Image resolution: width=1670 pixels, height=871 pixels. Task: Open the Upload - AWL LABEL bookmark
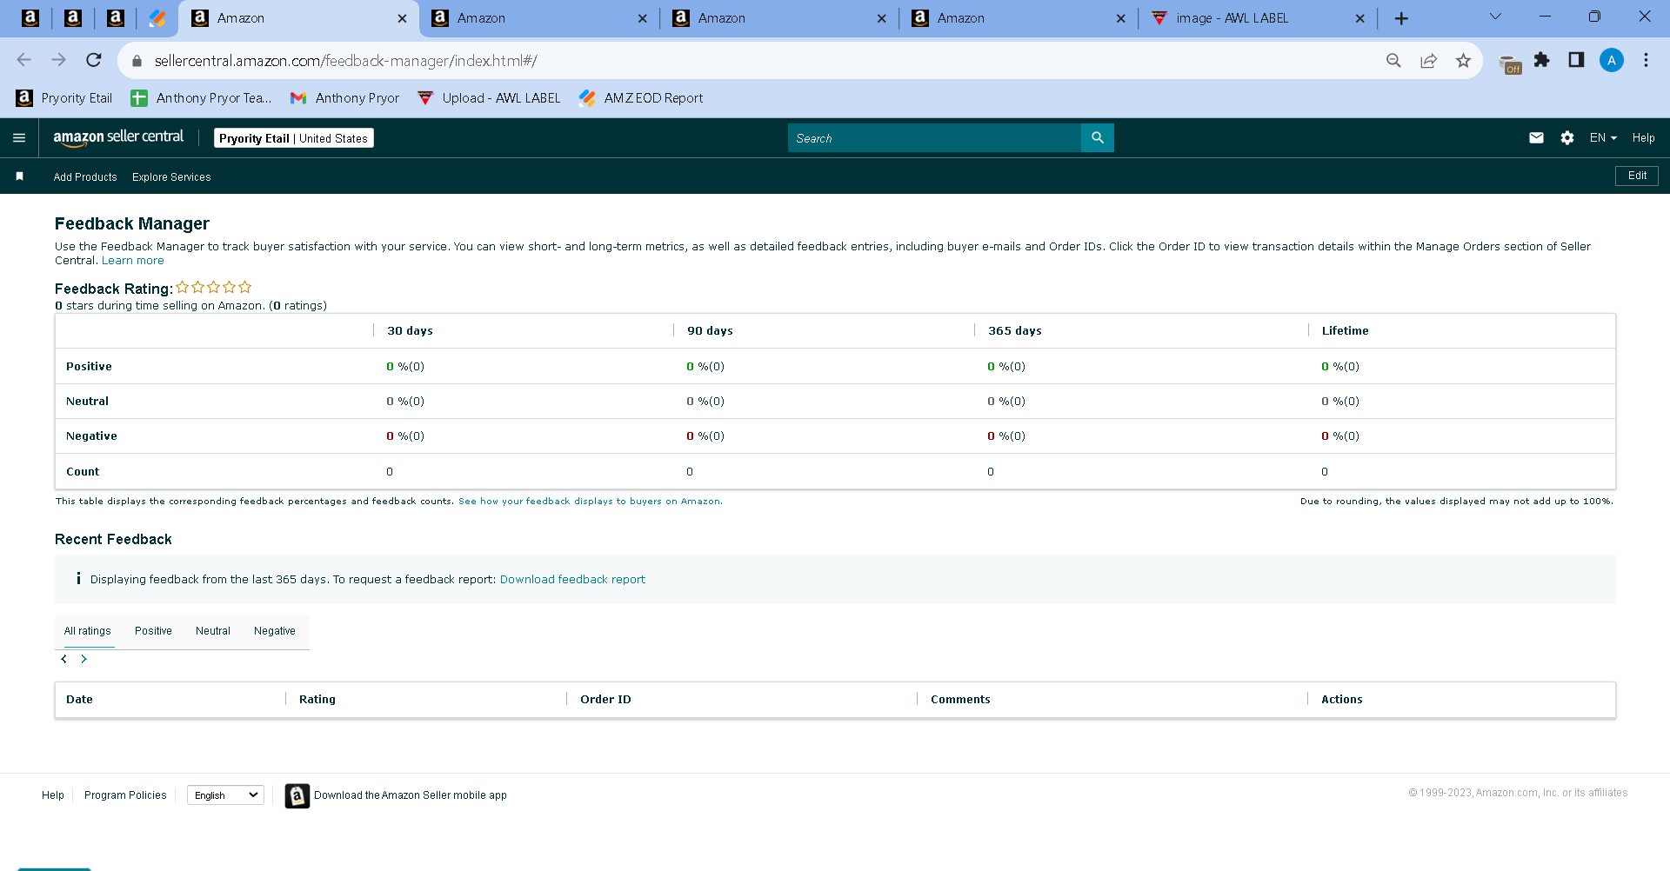click(x=489, y=98)
